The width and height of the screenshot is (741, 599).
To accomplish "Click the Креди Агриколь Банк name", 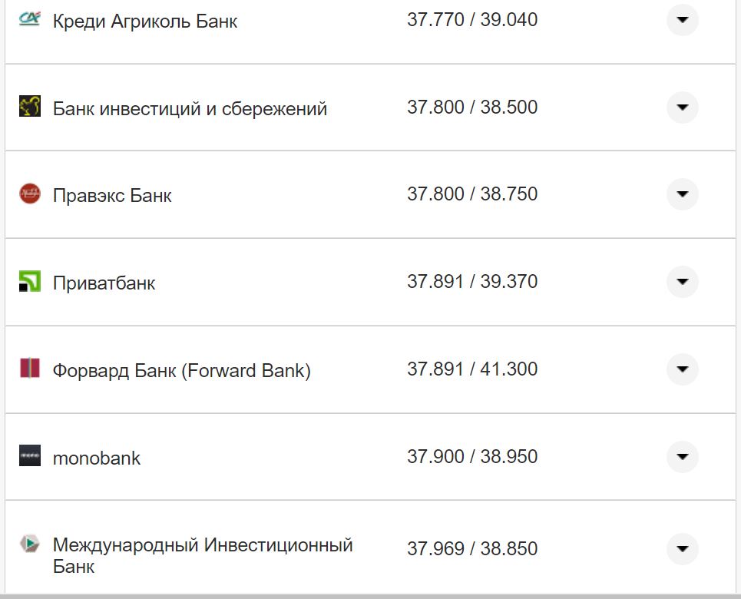I will click(145, 20).
